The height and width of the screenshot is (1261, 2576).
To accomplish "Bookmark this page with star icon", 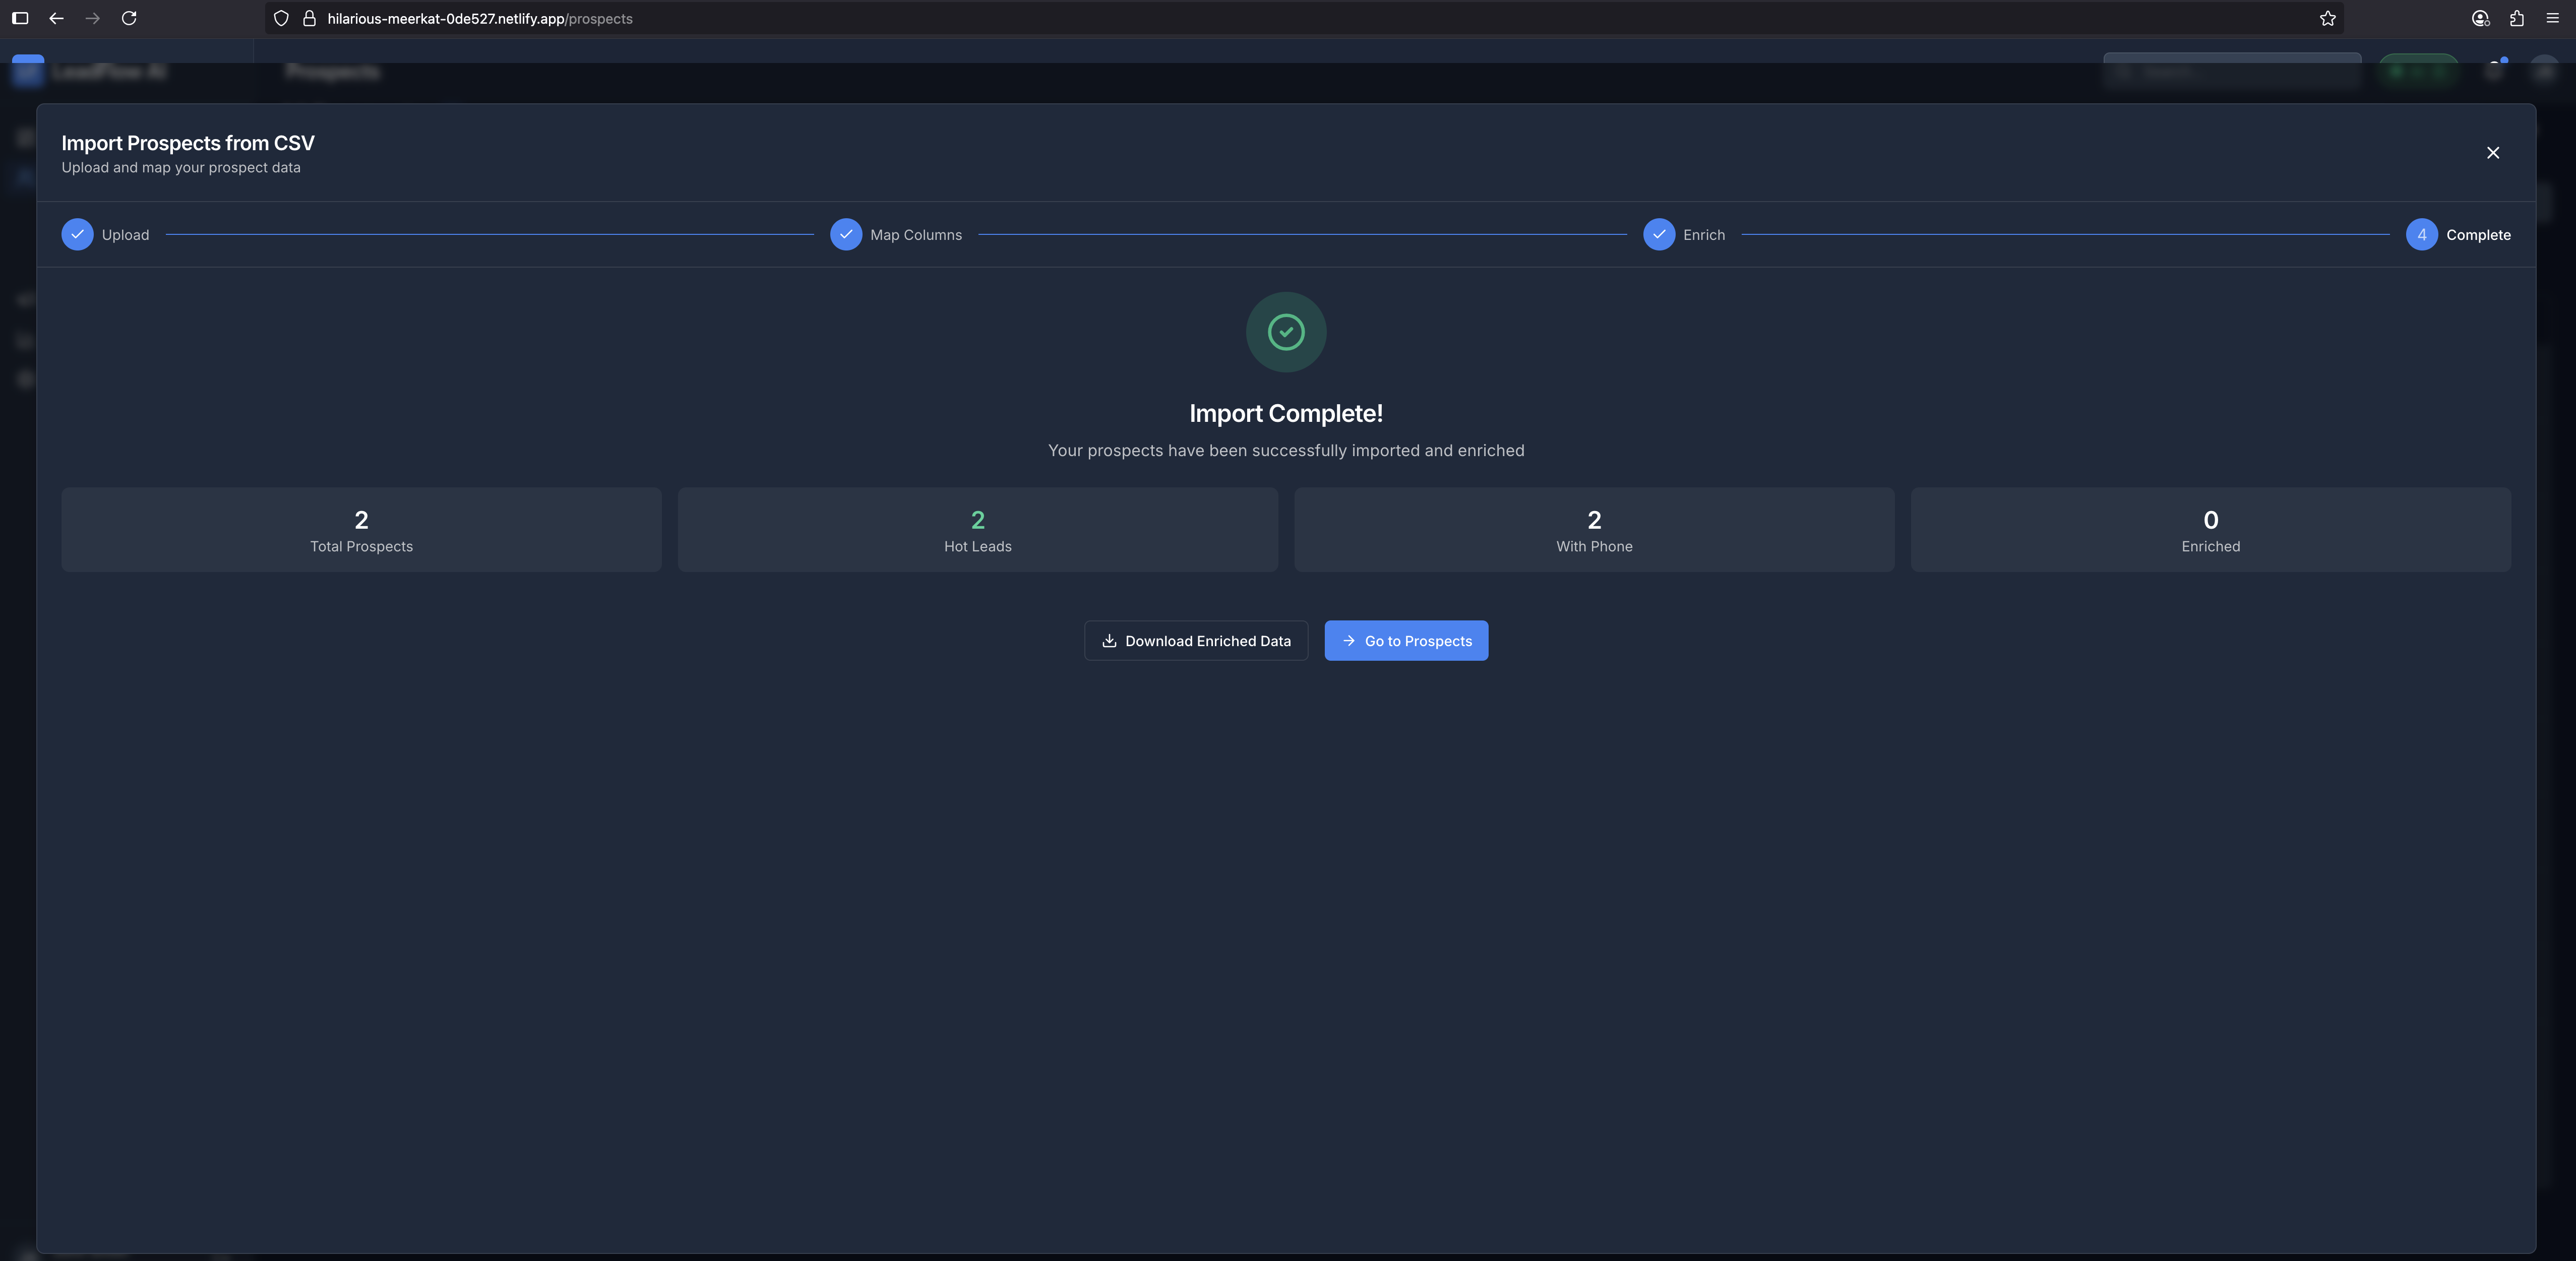I will [x=2327, y=18].
